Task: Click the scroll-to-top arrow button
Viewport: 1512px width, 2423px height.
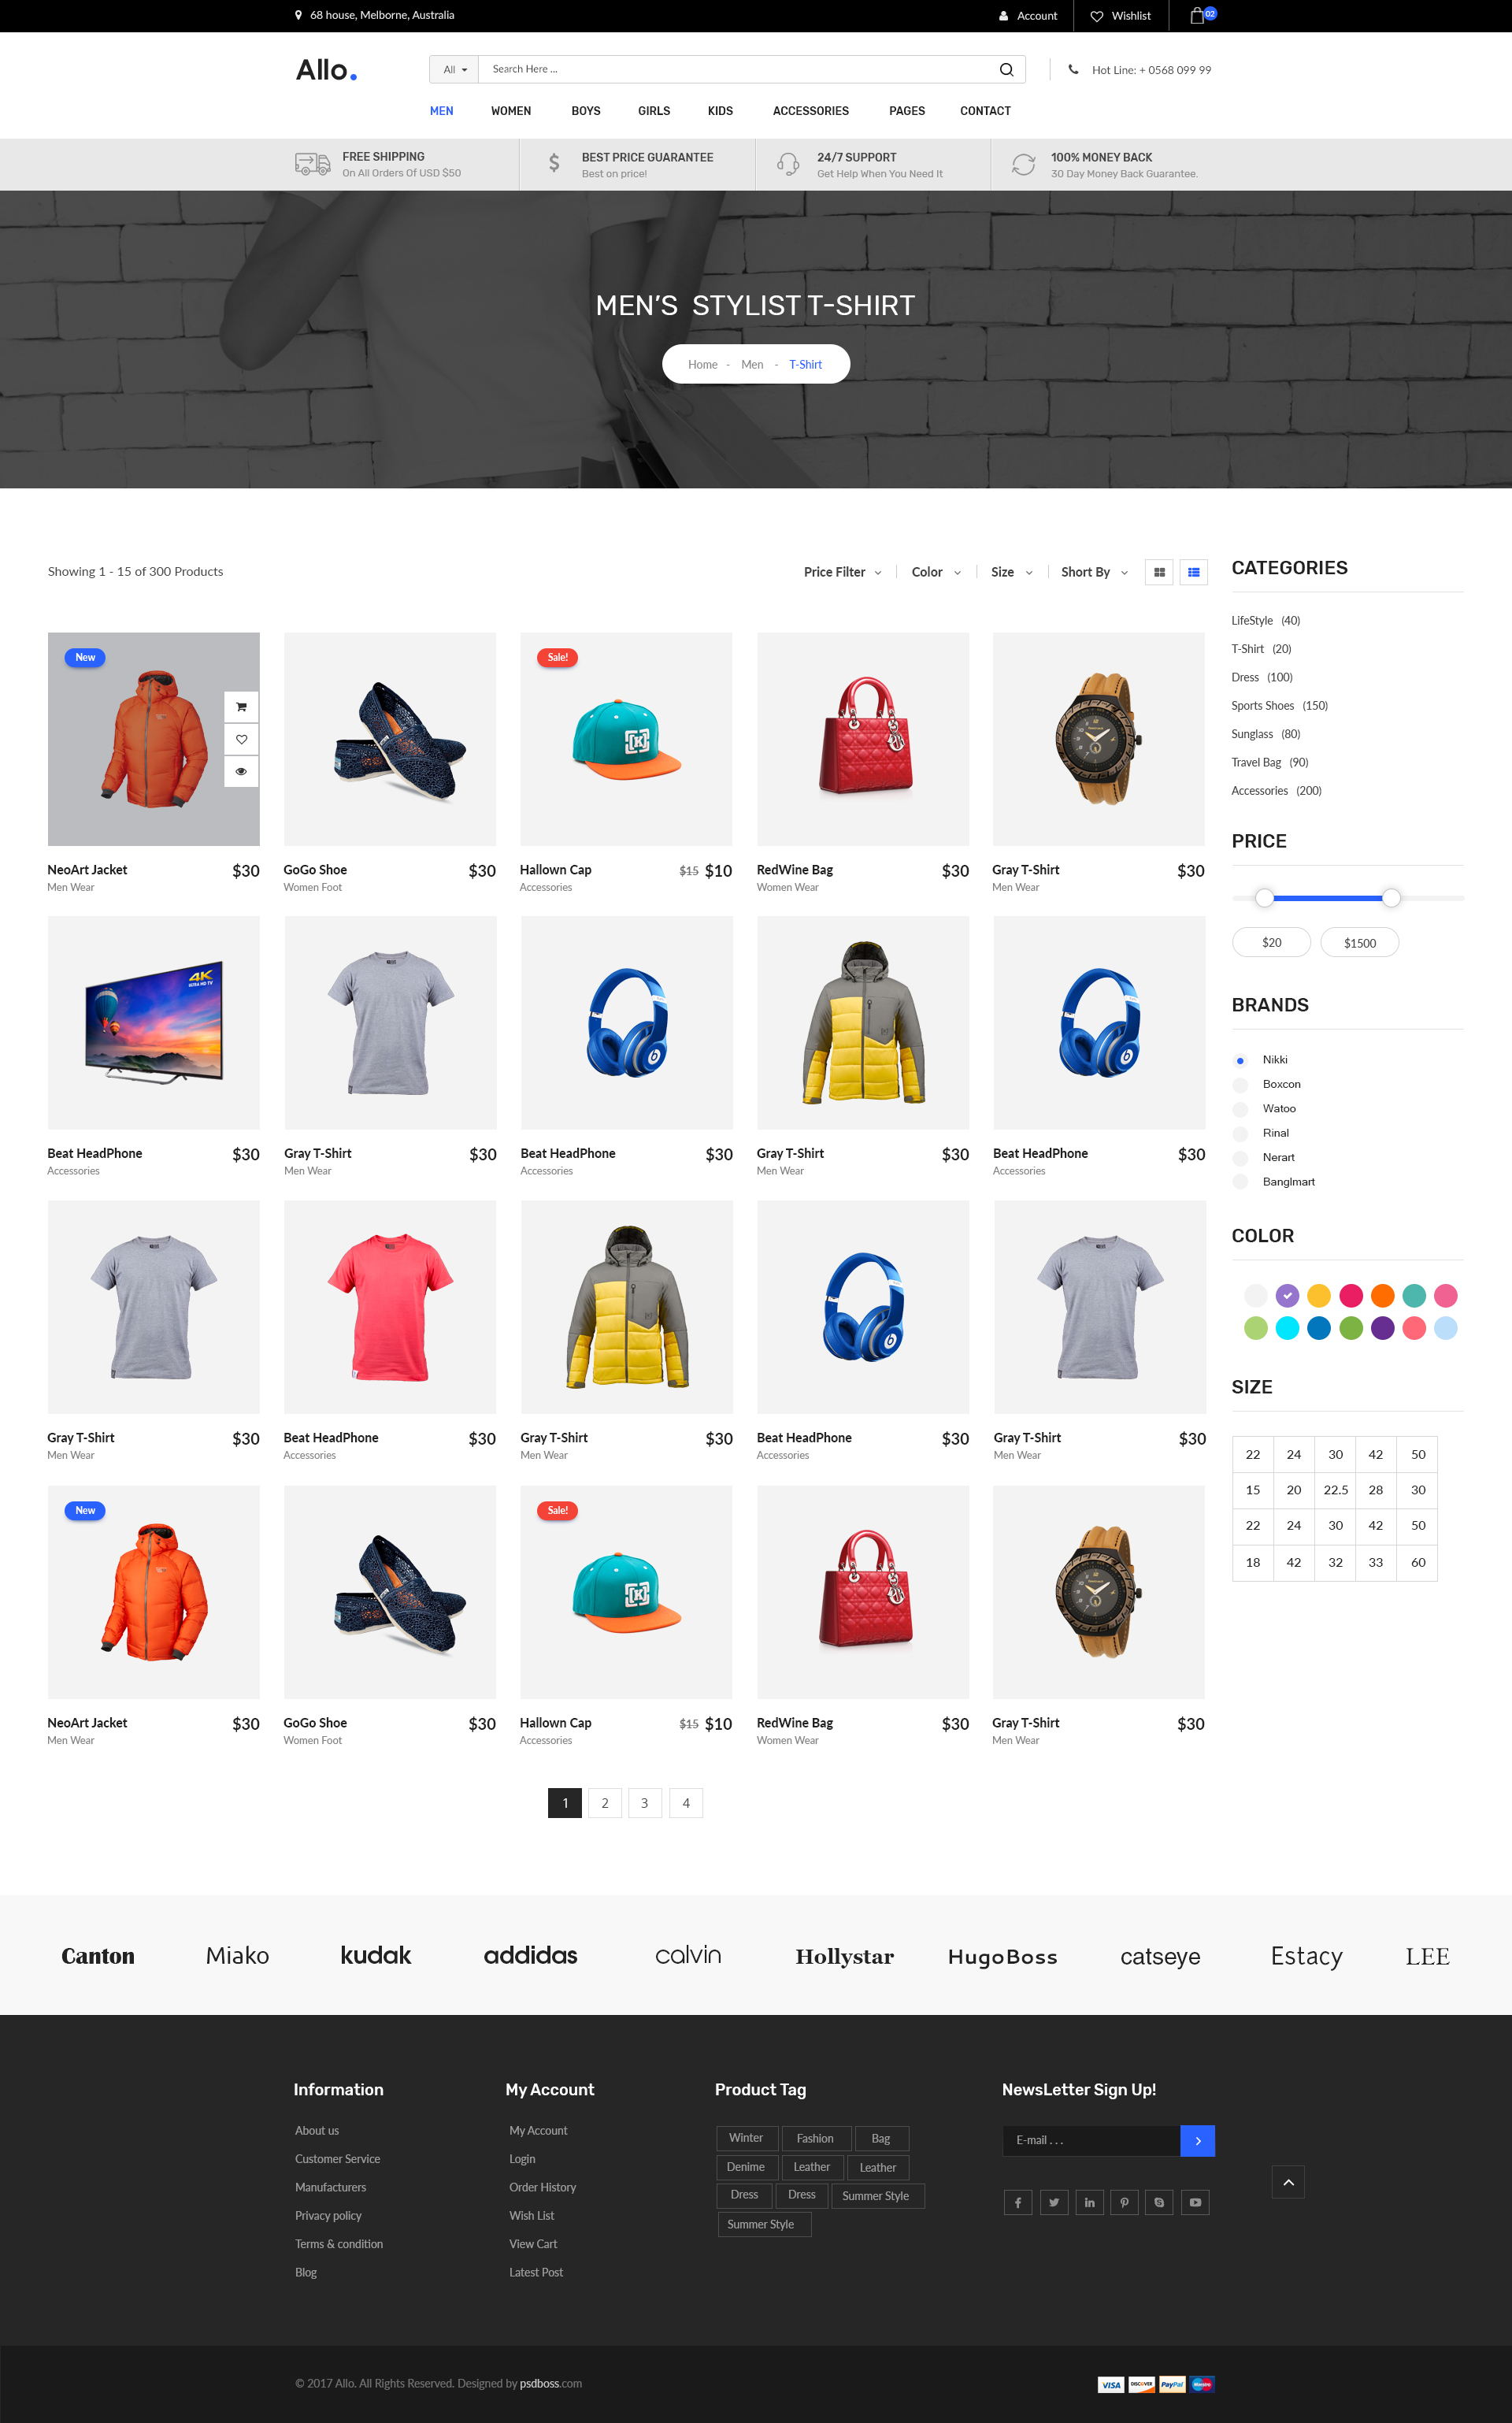Action: click(1288, 2182)
